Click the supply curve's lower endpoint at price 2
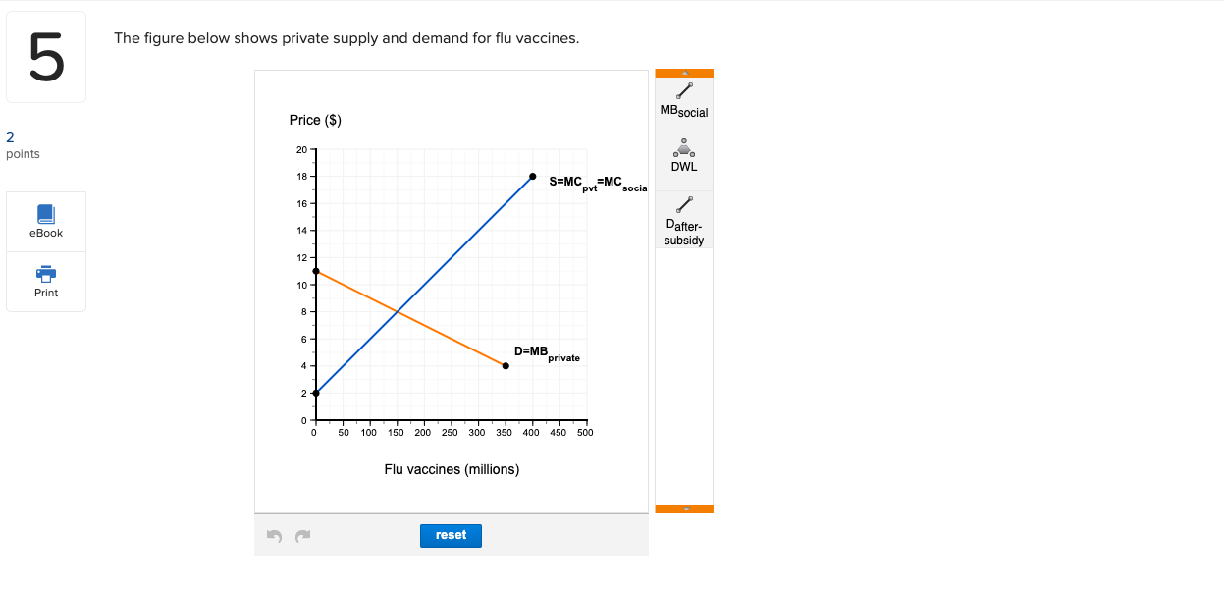The height and width of the screenshot is (590, 1224). coord(314,392)
